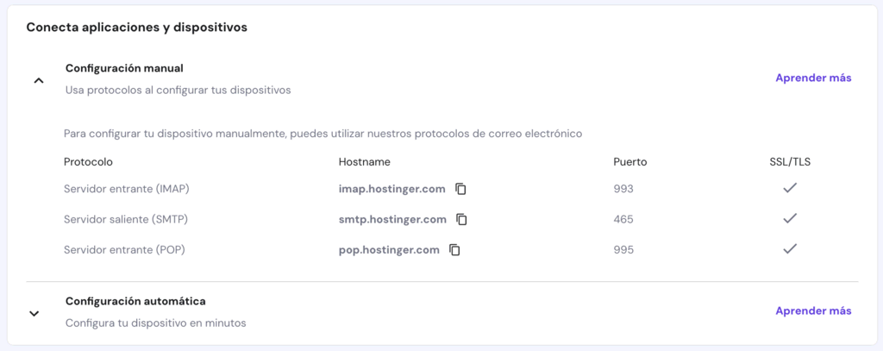Copy the smtp.hostinger.com hostname
This screenshot has width=883, height=351.
[461, 219]
